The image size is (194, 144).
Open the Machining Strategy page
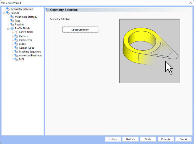click(x=26, y=17)
